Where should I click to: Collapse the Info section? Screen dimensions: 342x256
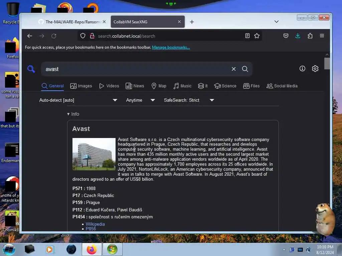click(73, 114)
